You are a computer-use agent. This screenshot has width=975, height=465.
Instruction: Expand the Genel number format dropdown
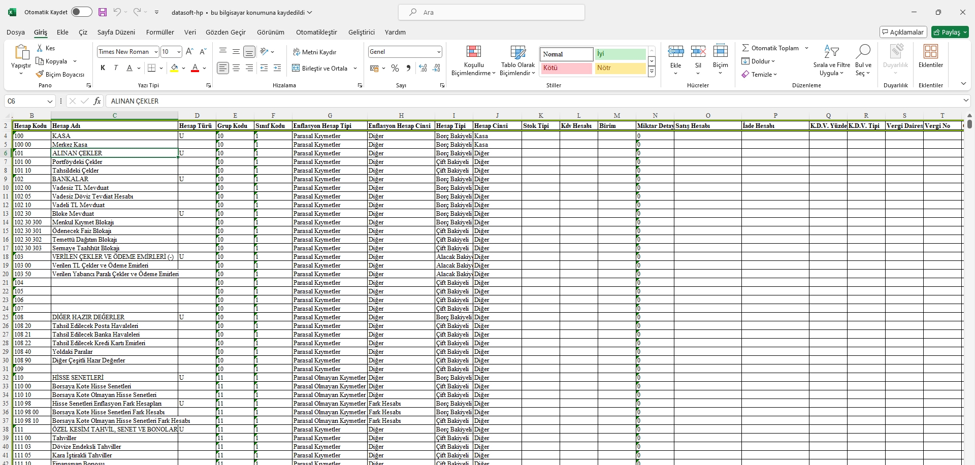tap(438, 52)
